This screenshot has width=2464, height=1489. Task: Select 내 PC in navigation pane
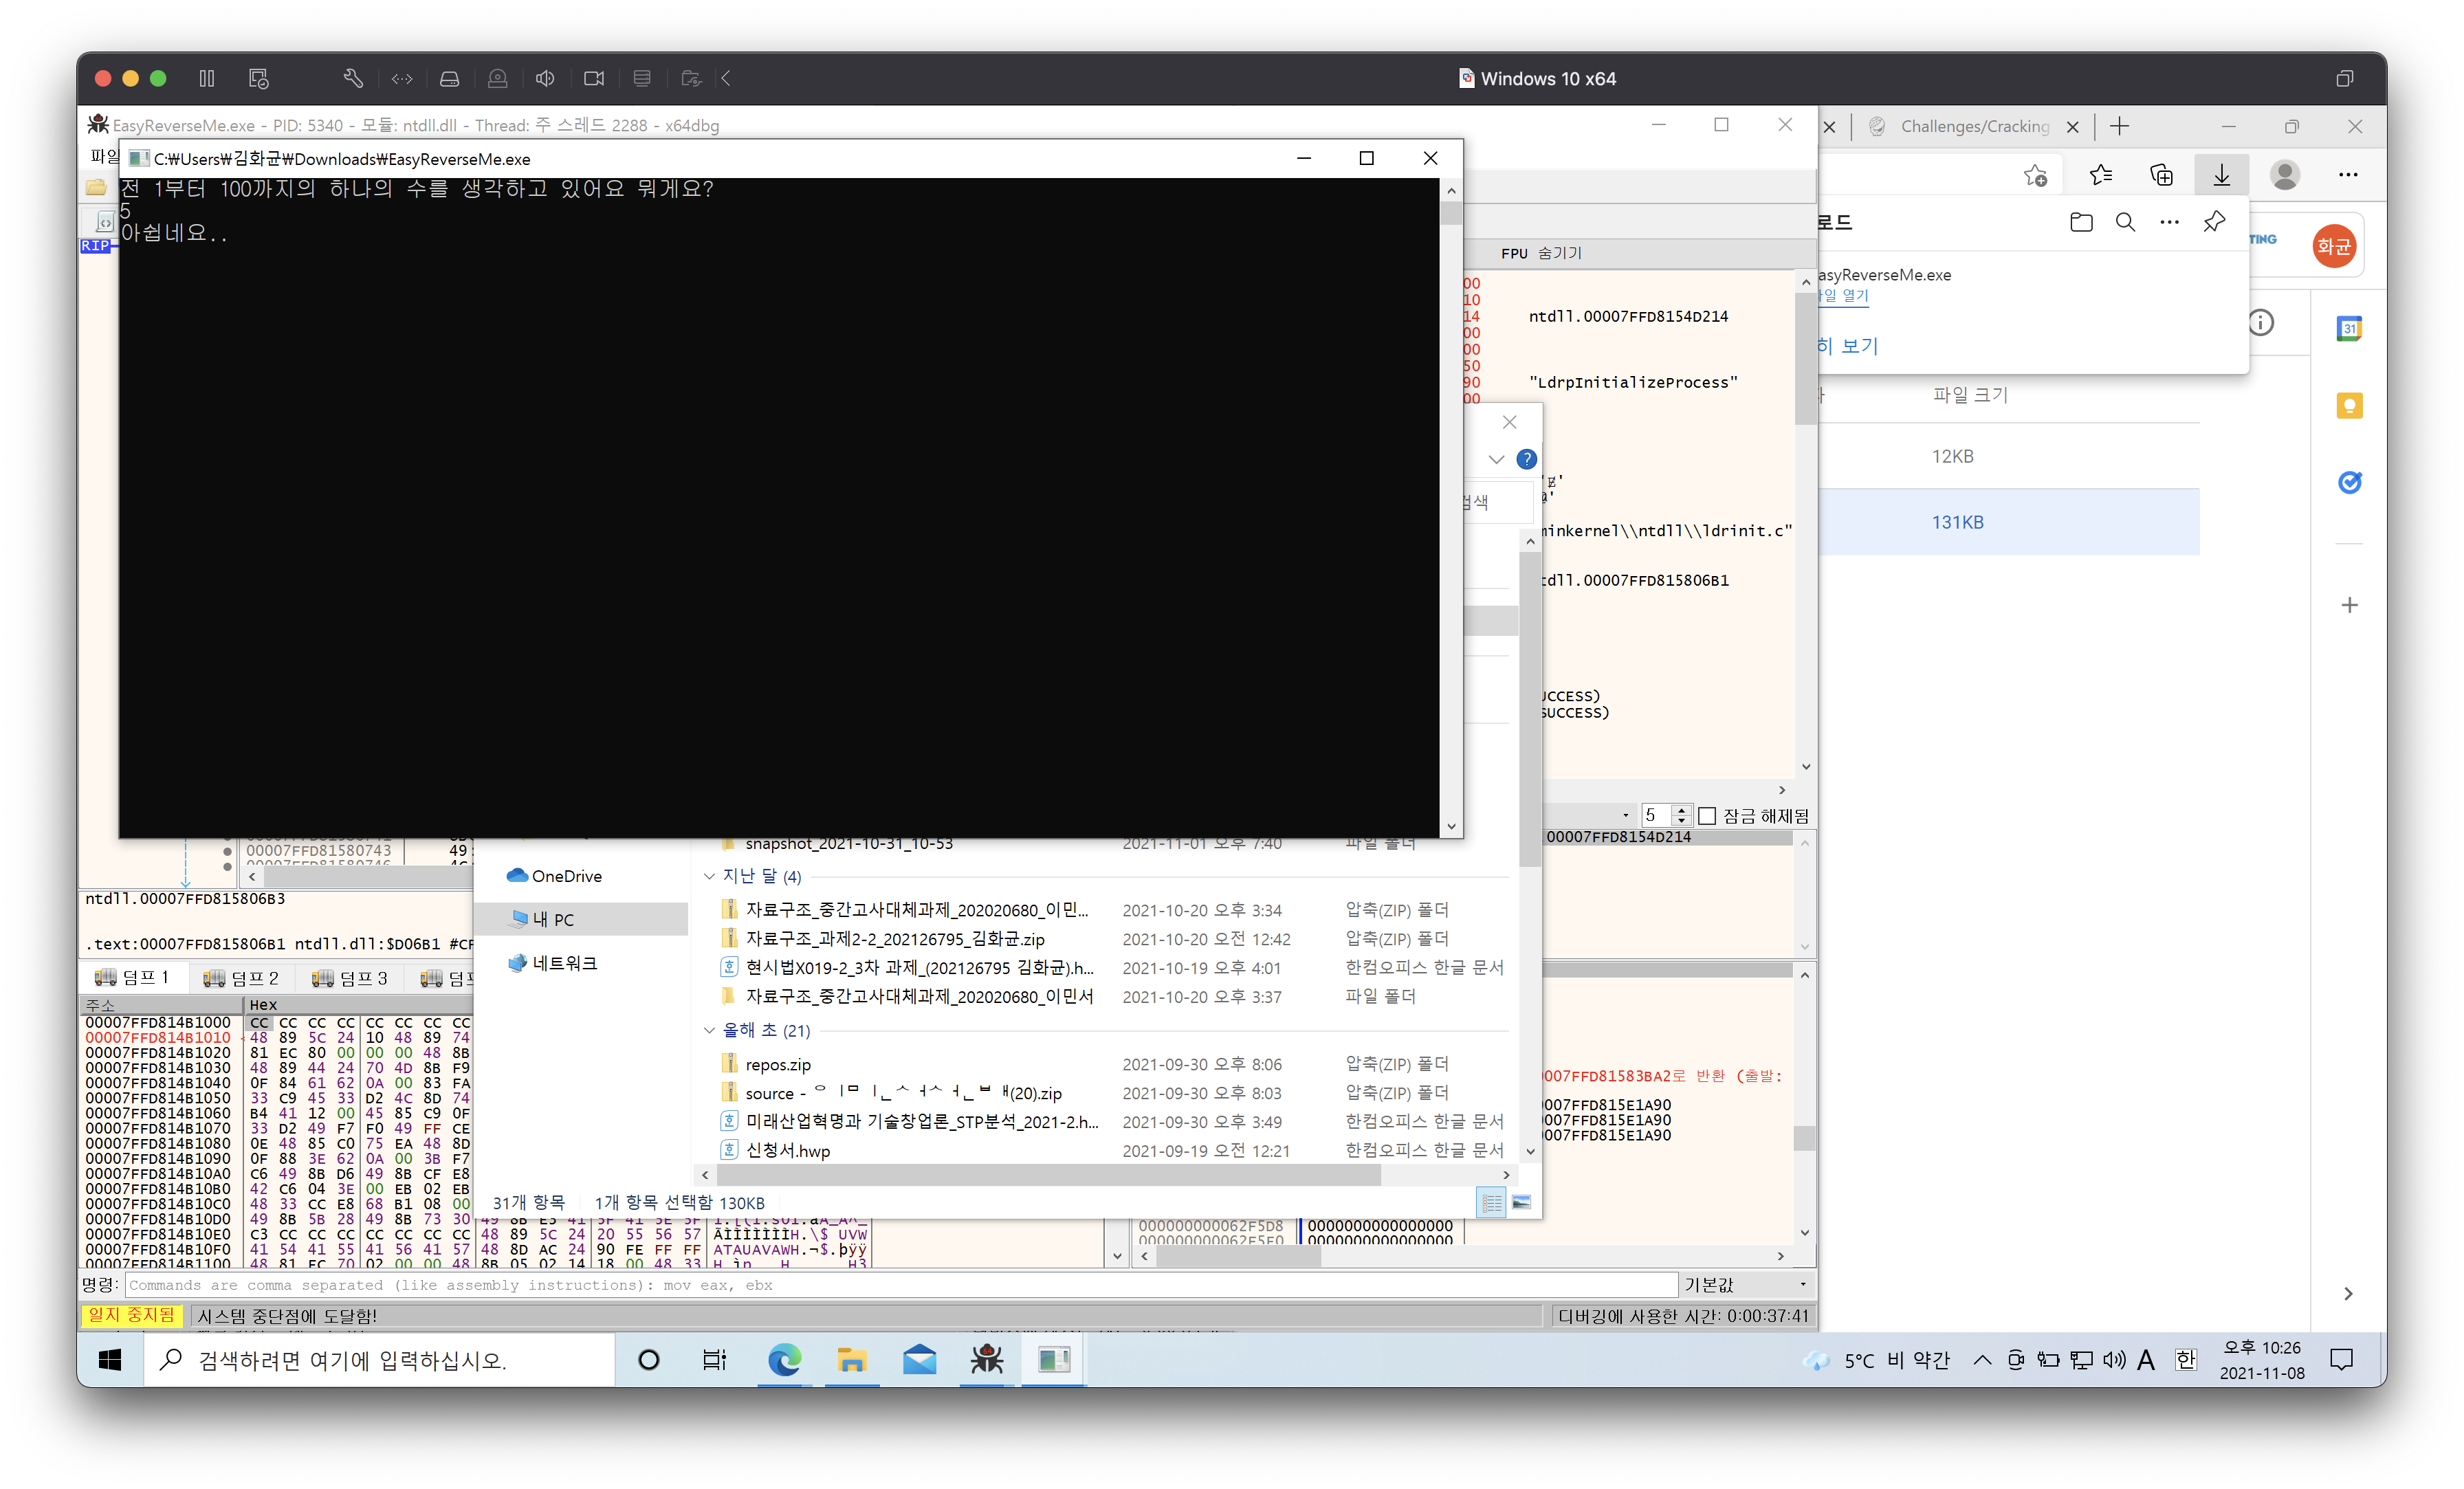[x=553, y=919]
